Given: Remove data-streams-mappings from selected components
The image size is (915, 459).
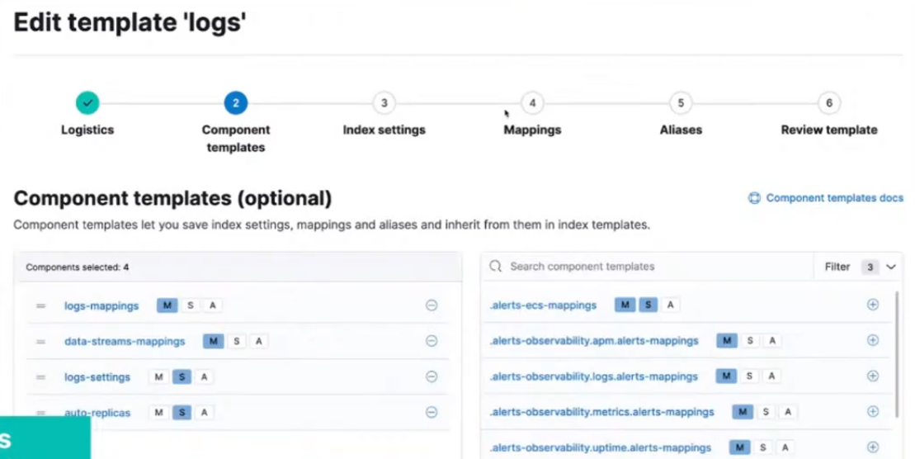Looking at the screenshot, I should [431, 341].
